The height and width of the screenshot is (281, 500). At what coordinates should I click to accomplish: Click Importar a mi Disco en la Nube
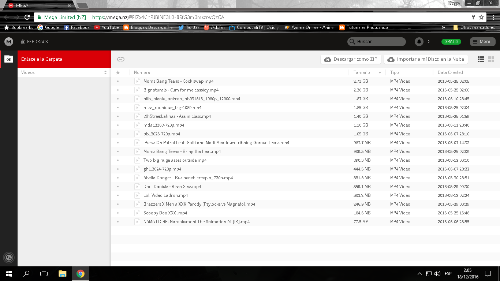tap(426, 59)
